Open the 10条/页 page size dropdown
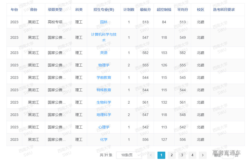The height and width of the screenshot is (163, 248). [x=129, y=155]
